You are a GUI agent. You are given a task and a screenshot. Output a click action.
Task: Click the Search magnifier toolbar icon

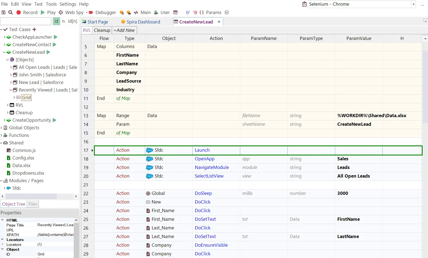coord(11,12)
